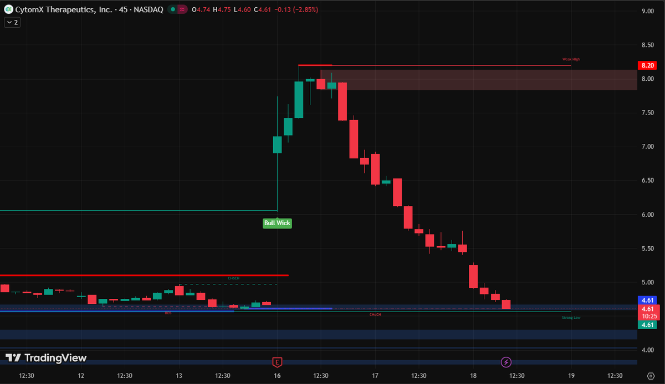Click date 12 on time axis
Viewport: 665px width, 384px height.
click(x=81, y=376)
